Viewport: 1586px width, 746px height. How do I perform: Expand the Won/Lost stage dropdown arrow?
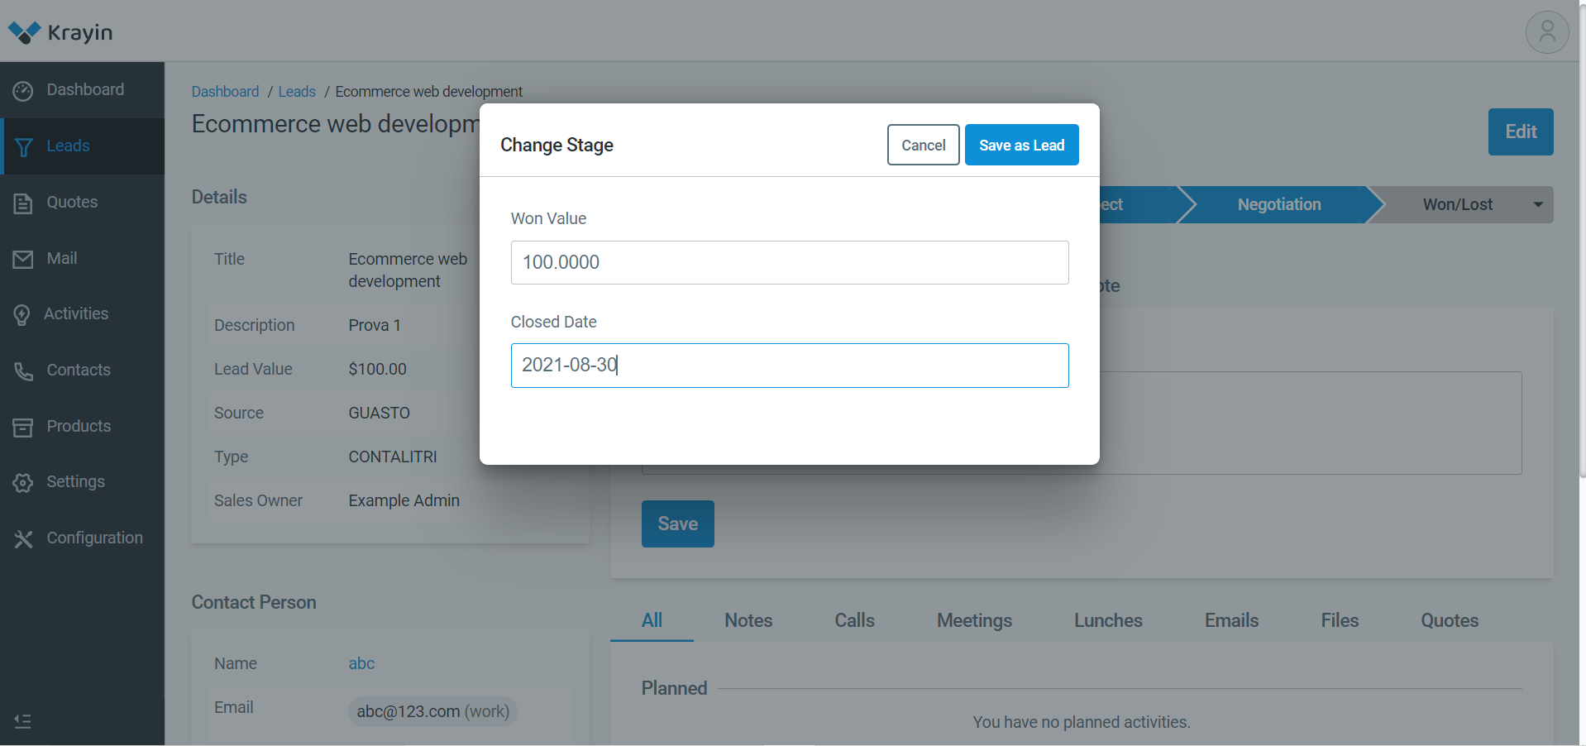pos(1537,205)
